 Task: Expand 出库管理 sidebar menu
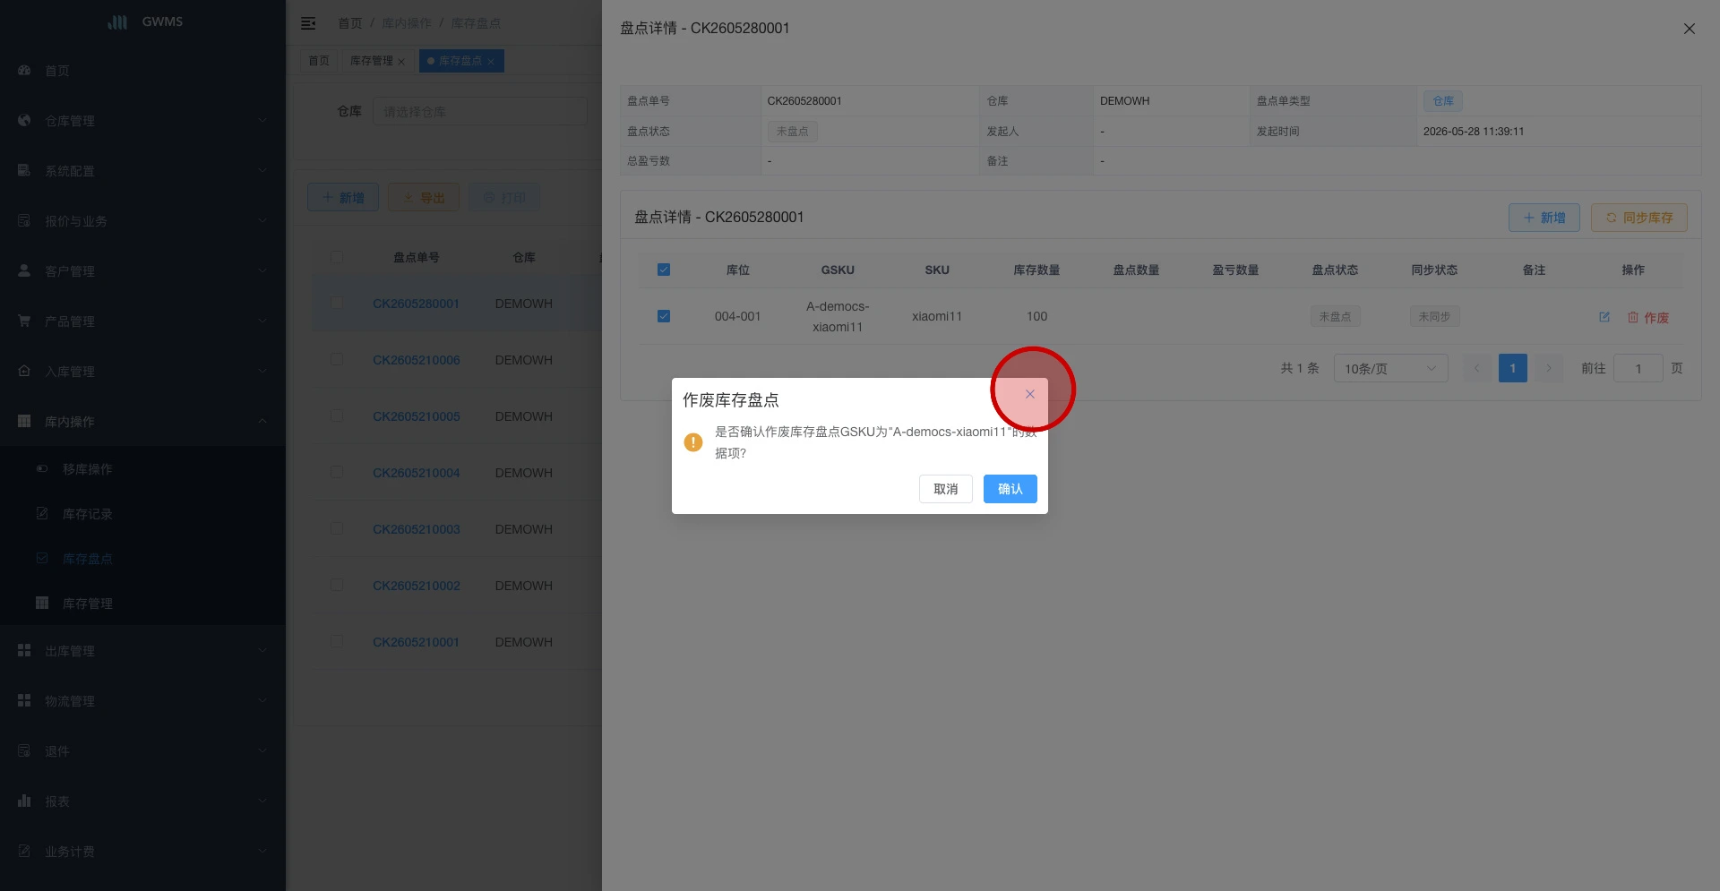pos(143,651)
